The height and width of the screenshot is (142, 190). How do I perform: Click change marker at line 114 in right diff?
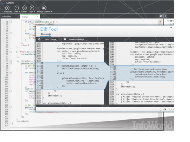[115, 74]
